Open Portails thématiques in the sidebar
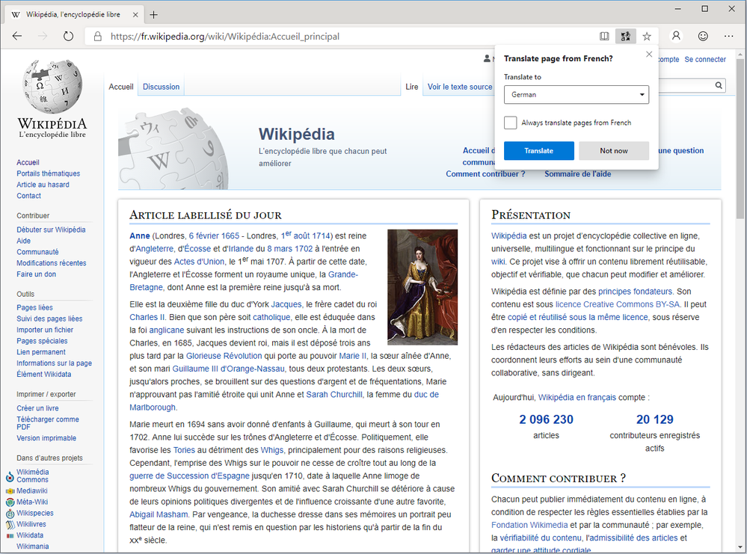Viewport: 747px width, 554px height. pos(48,173)
